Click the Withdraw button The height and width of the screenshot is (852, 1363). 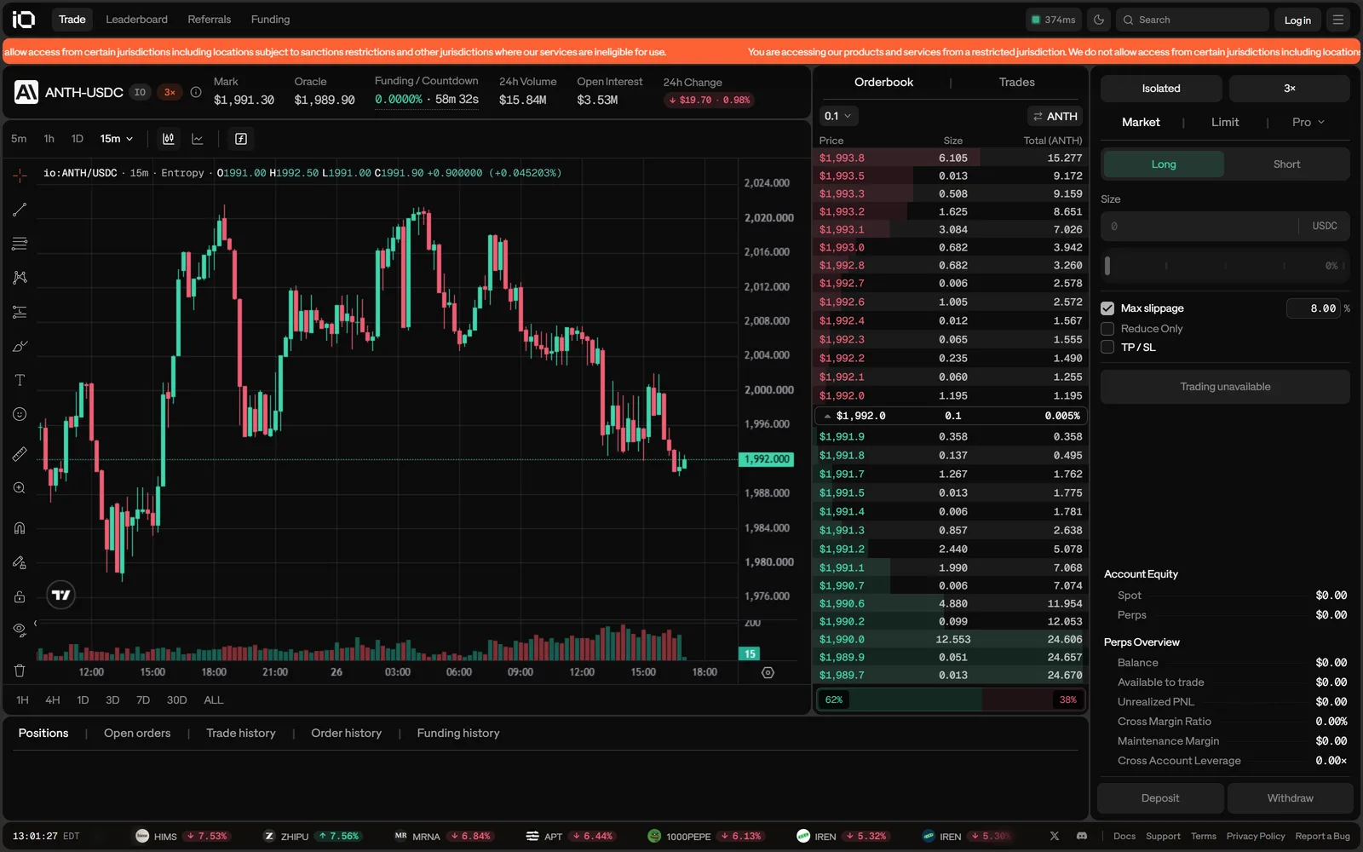(x=1290, y=798)
